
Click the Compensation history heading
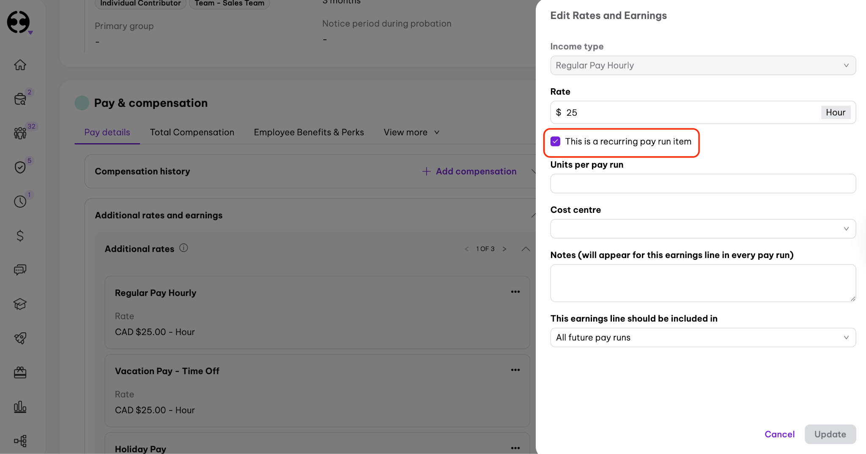point(142,171)
